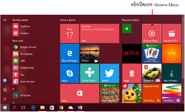Launch LINE from Most used
The height and width of the screenshot is (112, 185).
point(19,61)
